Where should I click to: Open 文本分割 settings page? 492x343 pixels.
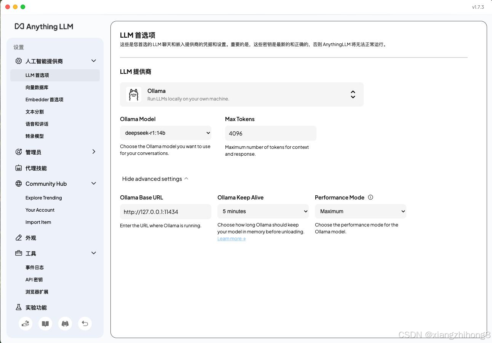(35, 112)
